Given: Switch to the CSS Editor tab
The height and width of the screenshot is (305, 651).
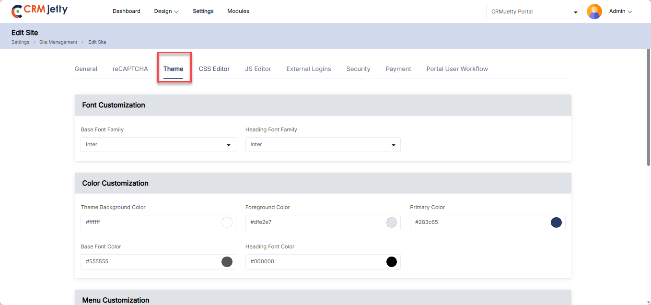Looking at the screenshot, I should coord(214,69).
